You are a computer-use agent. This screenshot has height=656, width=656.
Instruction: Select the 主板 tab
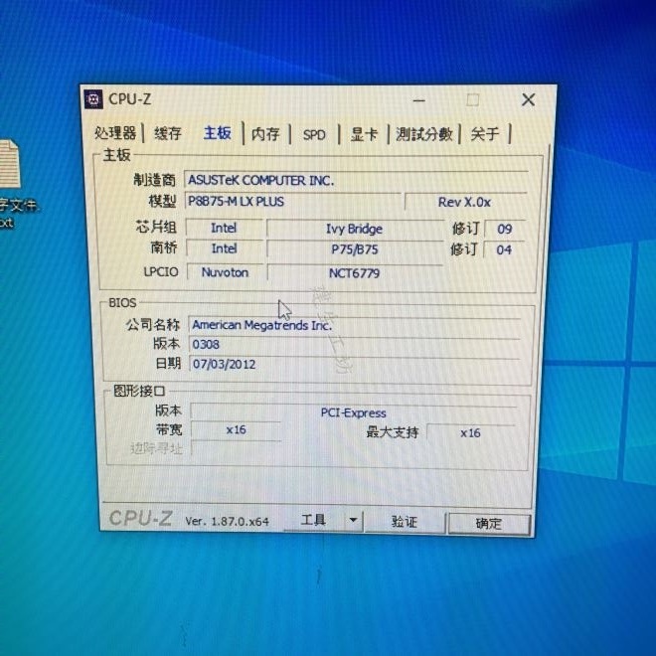coord(217,133)
